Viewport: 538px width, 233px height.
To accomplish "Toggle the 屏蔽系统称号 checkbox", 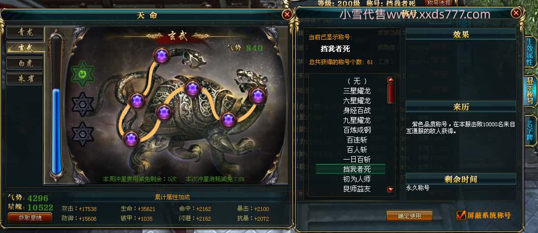I will tap(461, 215).
